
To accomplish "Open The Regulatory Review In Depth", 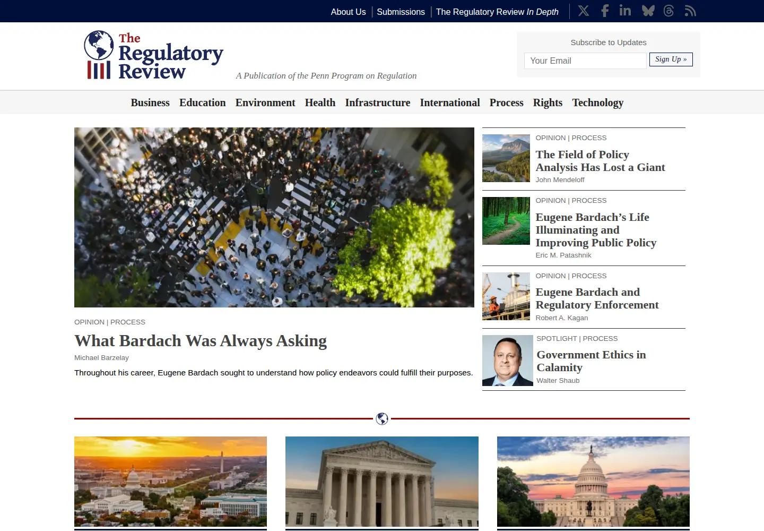I will [x=497, y=12].
